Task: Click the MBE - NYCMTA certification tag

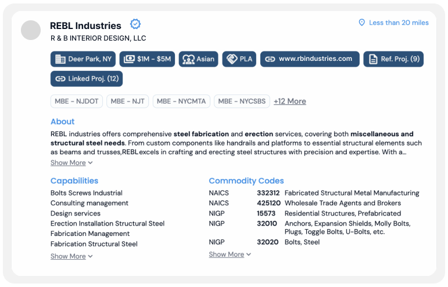Action: 181,101
